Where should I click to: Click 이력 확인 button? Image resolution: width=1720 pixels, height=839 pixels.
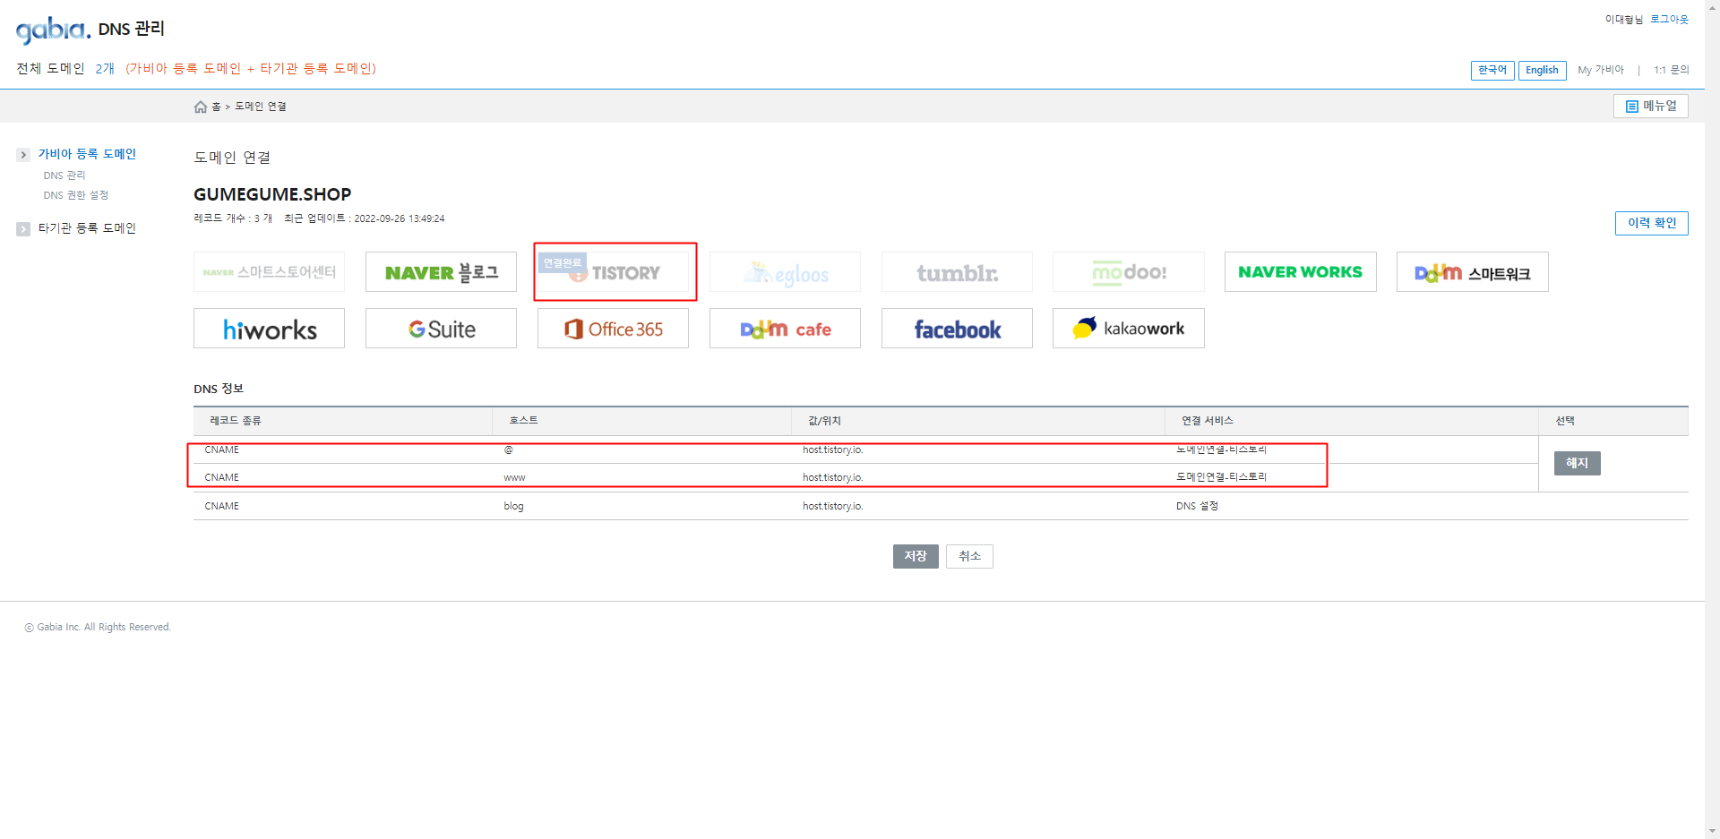click(1651, 223)
